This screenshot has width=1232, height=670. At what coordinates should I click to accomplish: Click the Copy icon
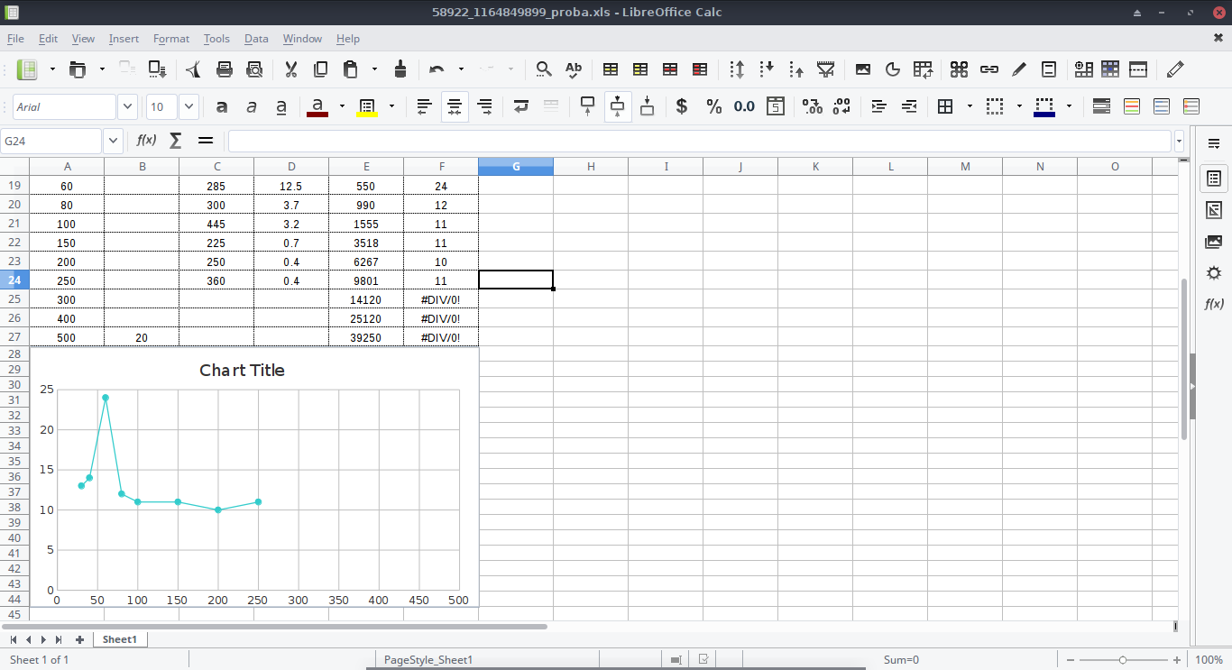click(320, 69)
